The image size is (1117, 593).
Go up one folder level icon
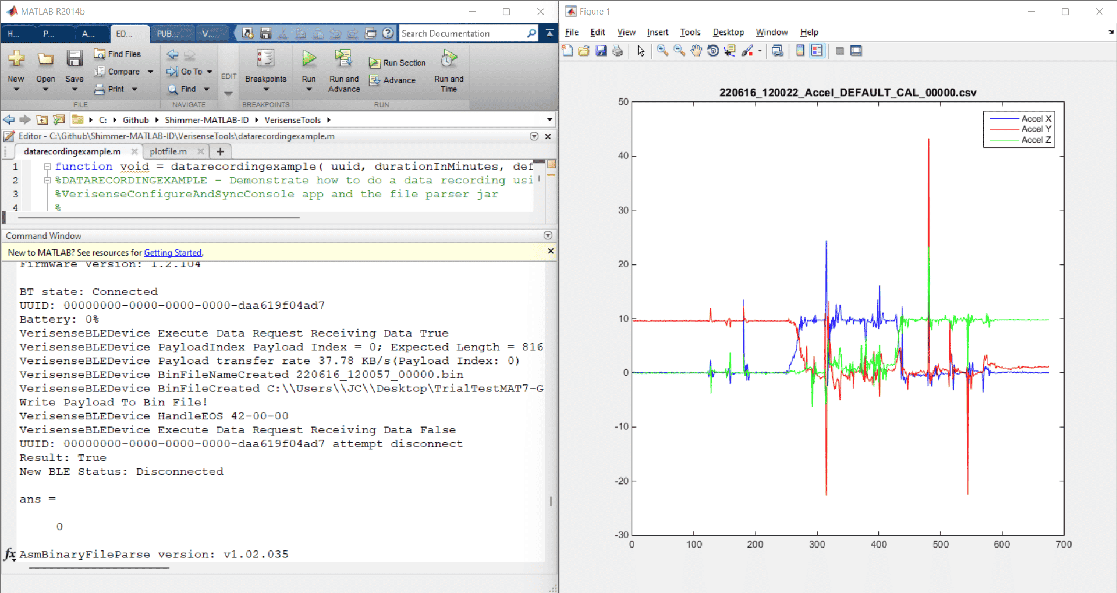tap(42, 120)
